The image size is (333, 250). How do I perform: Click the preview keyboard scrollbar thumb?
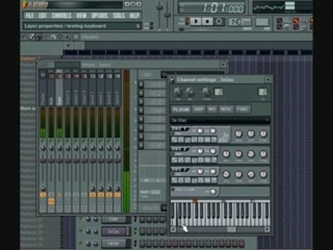click(231, 230)
